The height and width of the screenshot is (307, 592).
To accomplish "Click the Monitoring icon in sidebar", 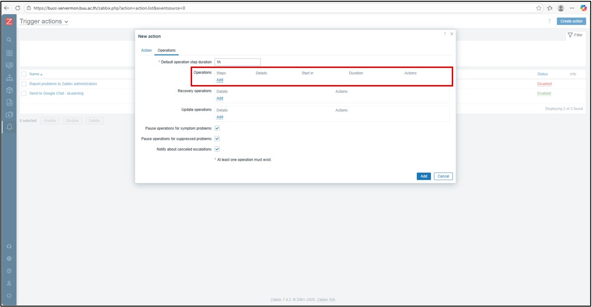I will coord(9,65).
